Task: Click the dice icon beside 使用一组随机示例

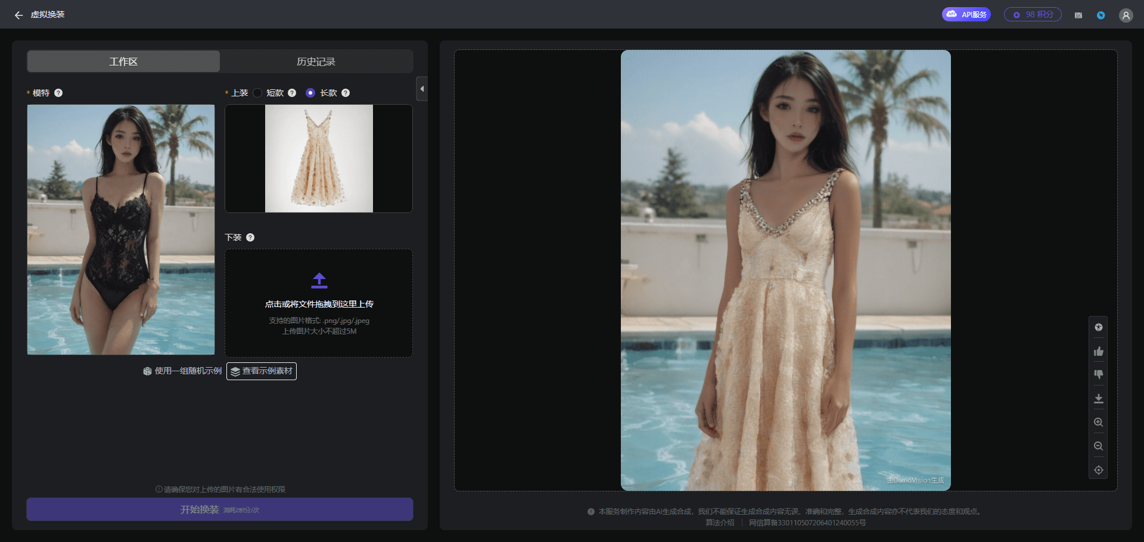Action: pos(147,371)
